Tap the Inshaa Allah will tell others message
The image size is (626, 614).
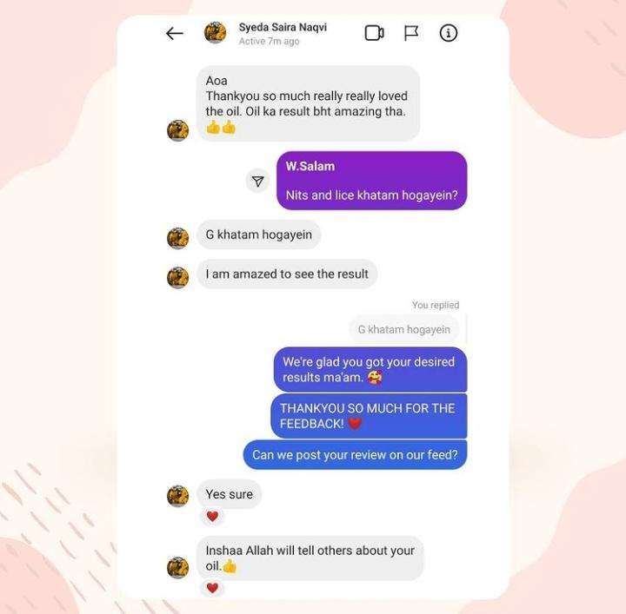[310, 558]
